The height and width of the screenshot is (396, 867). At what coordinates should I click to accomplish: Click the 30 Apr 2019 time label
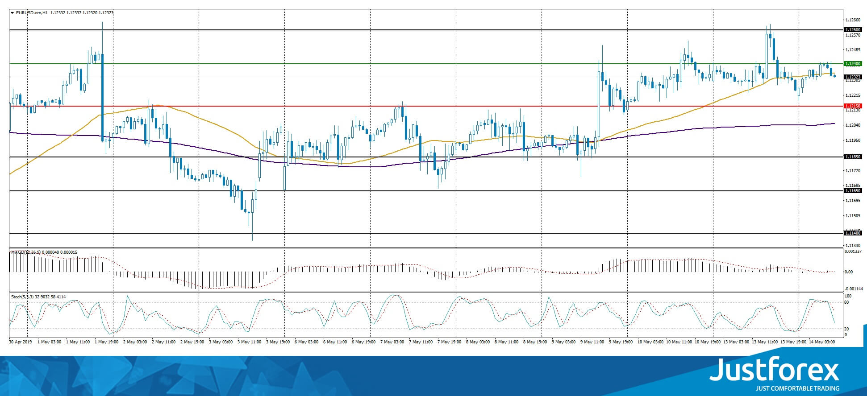pos(21,342)
